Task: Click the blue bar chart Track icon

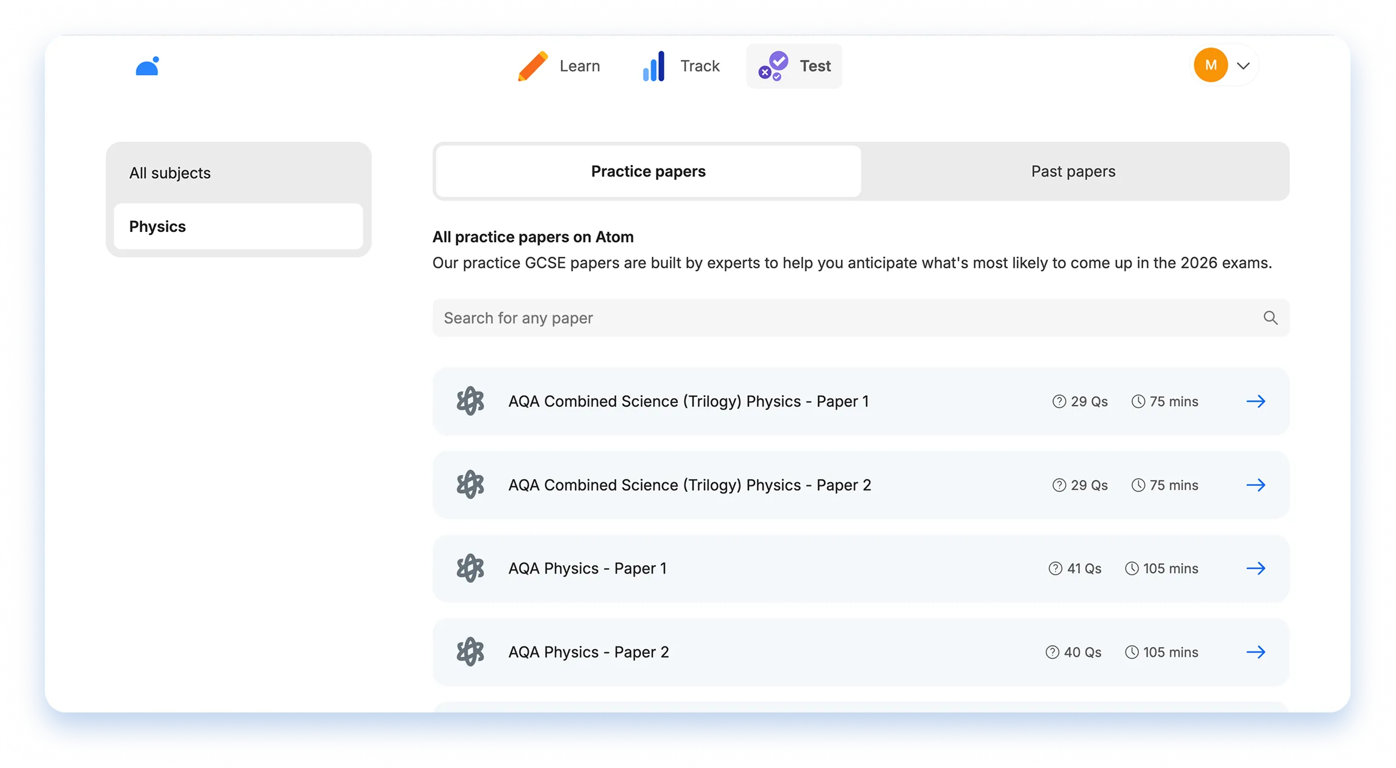Action: coord(654,66)
